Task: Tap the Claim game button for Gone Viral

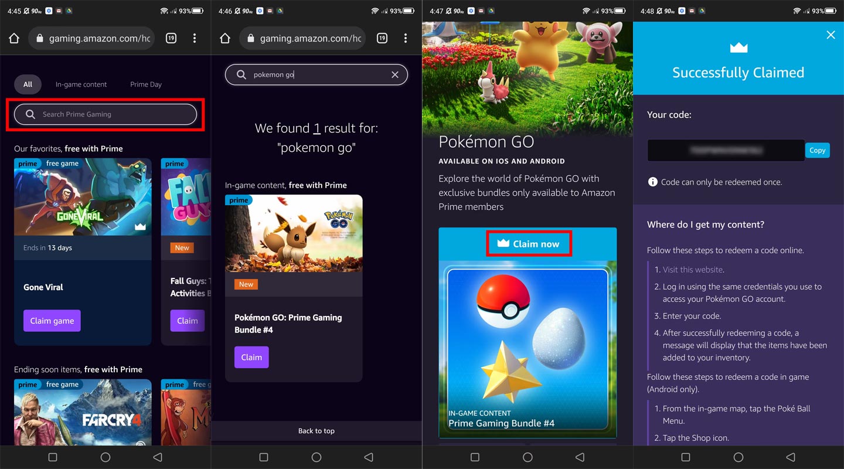Action: (52, 321)
